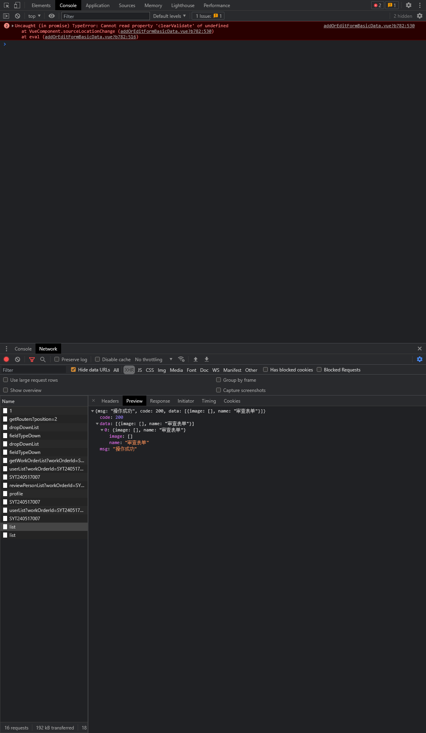This screenshot has width=426, height=733.
Task: Open network settings blue gear icon
Action: click(x=420, y=359)
